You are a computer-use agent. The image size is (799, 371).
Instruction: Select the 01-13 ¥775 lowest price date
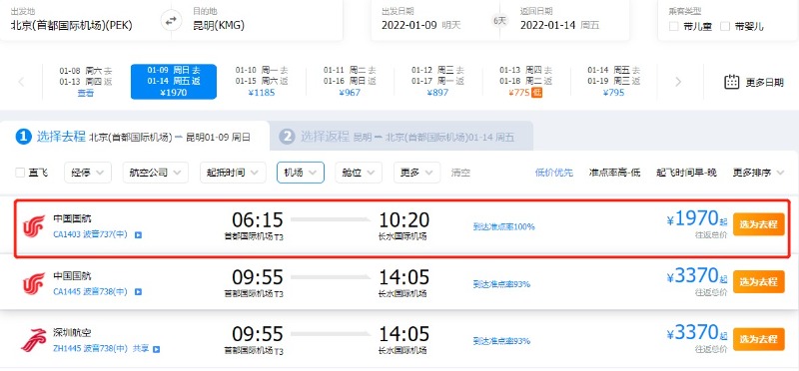coord(526,81)
